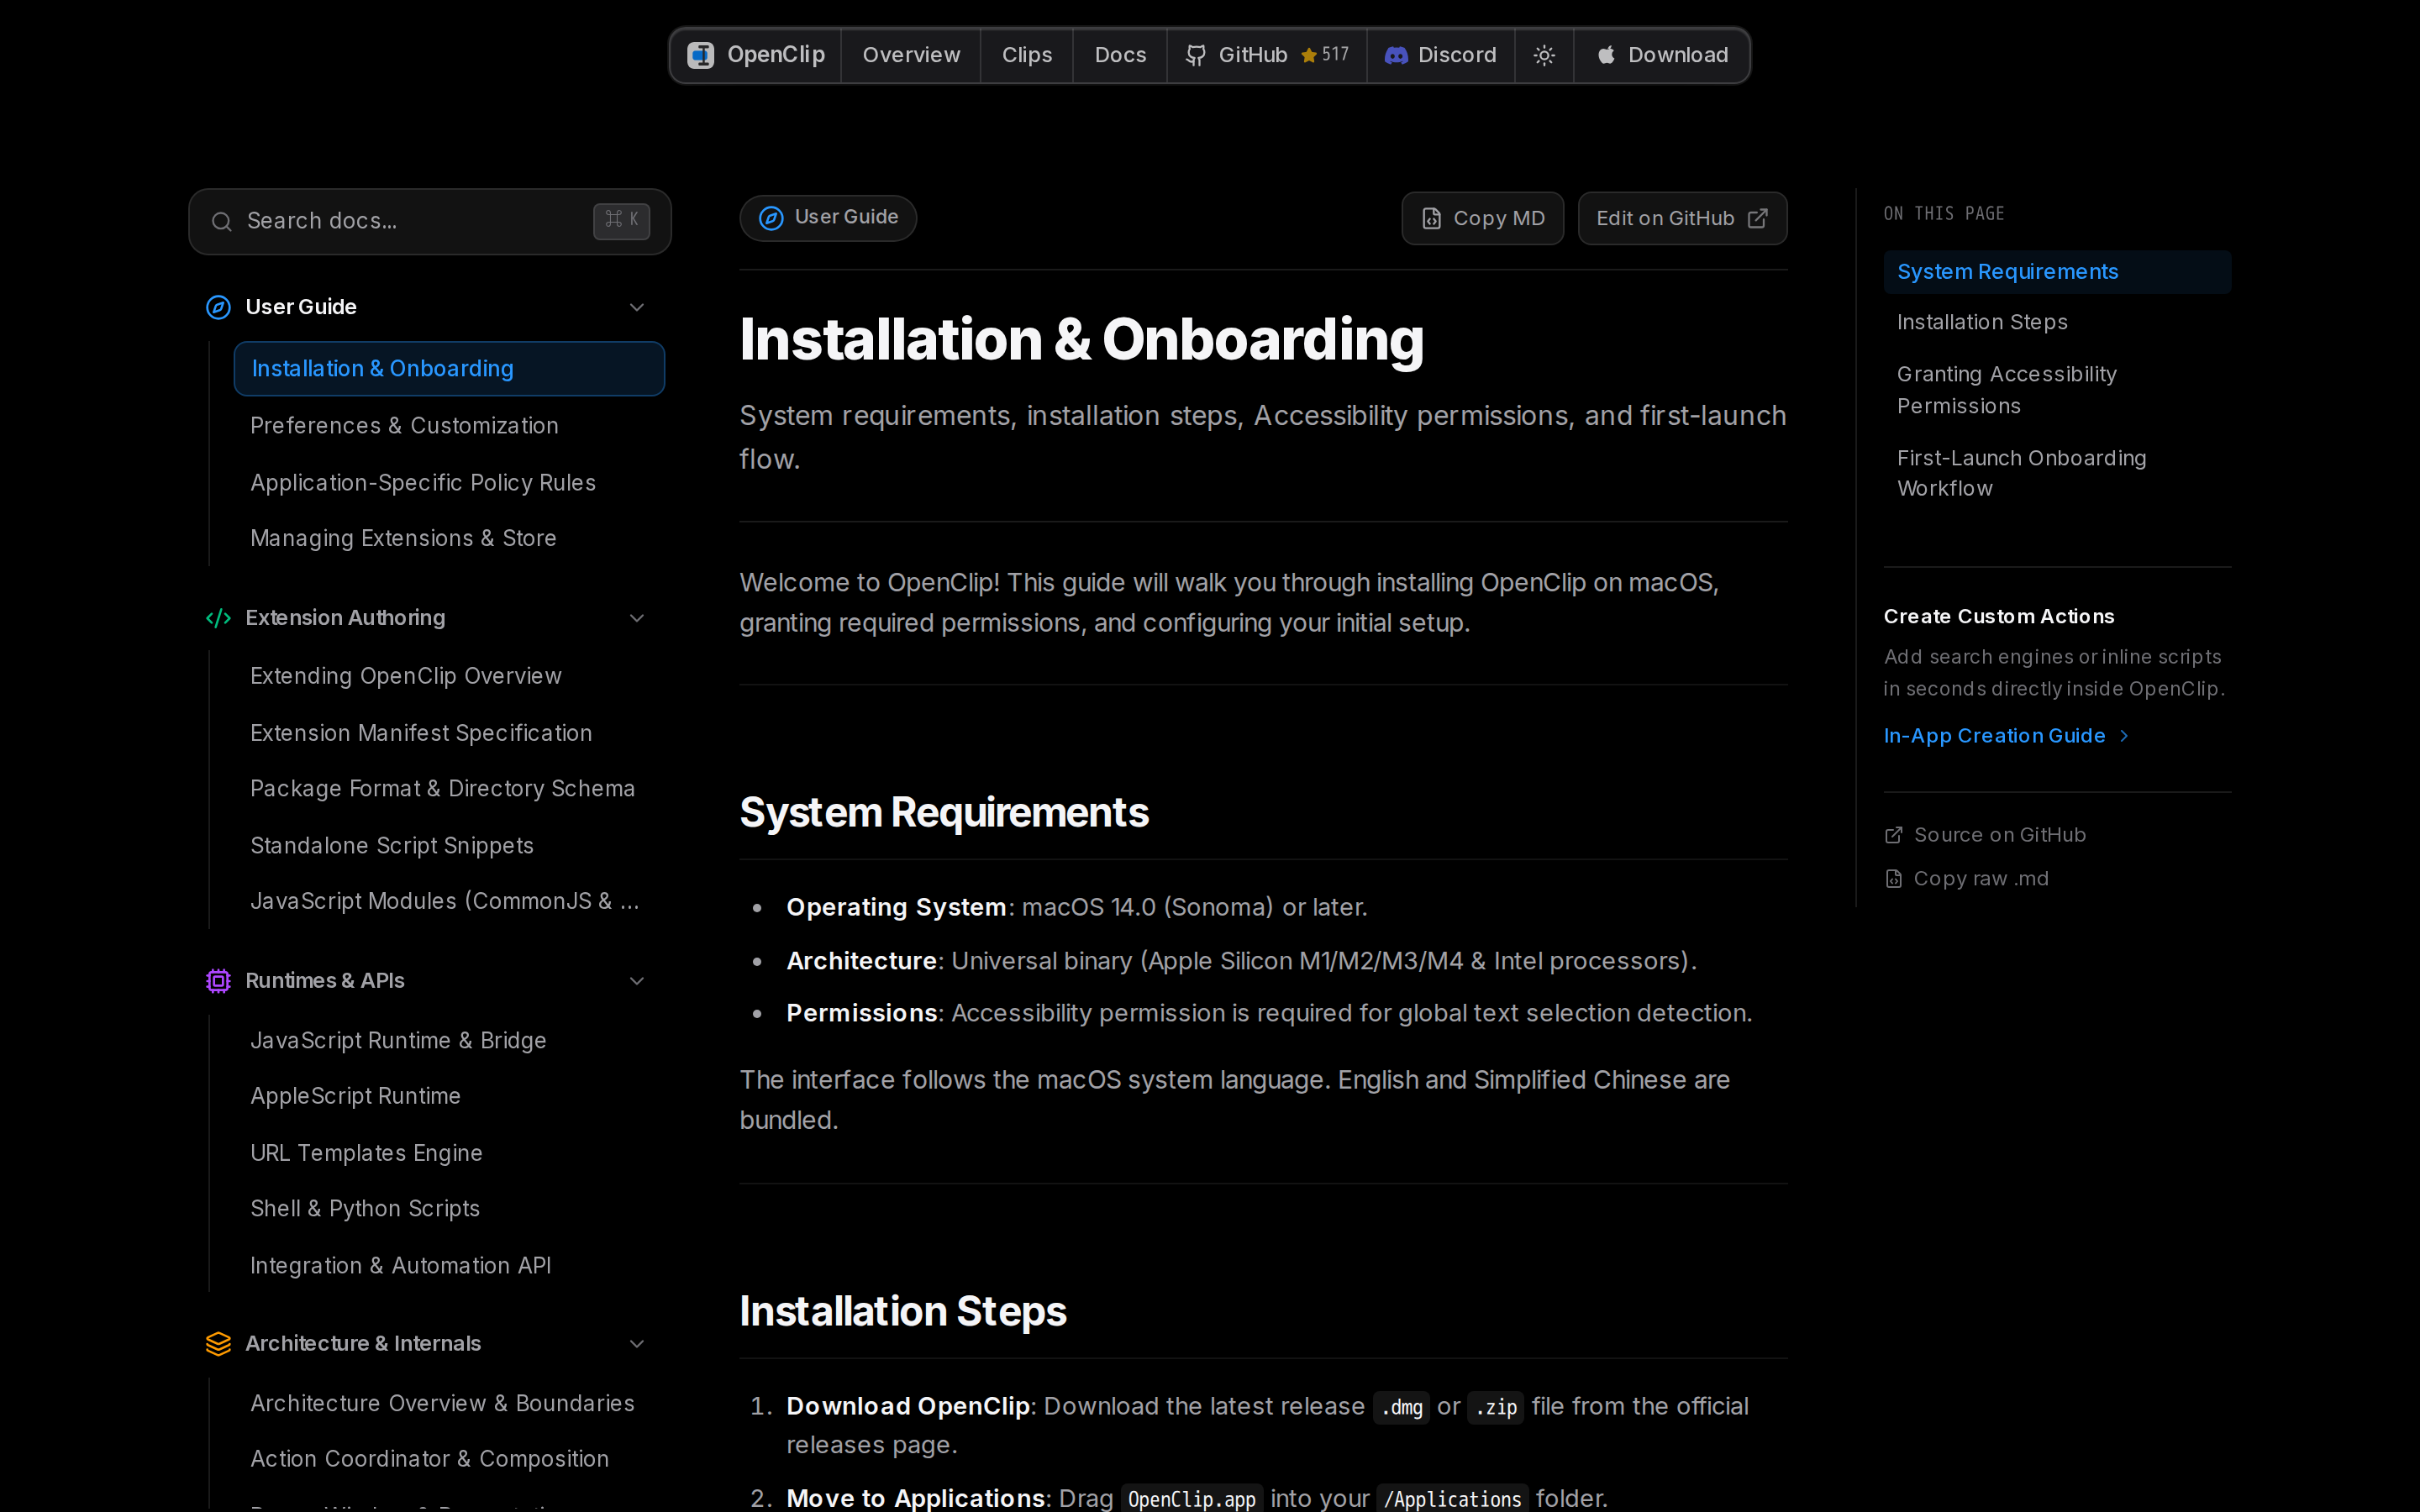
Task: Click the OpenClip brand name
Action: click(x=776, y=55)
